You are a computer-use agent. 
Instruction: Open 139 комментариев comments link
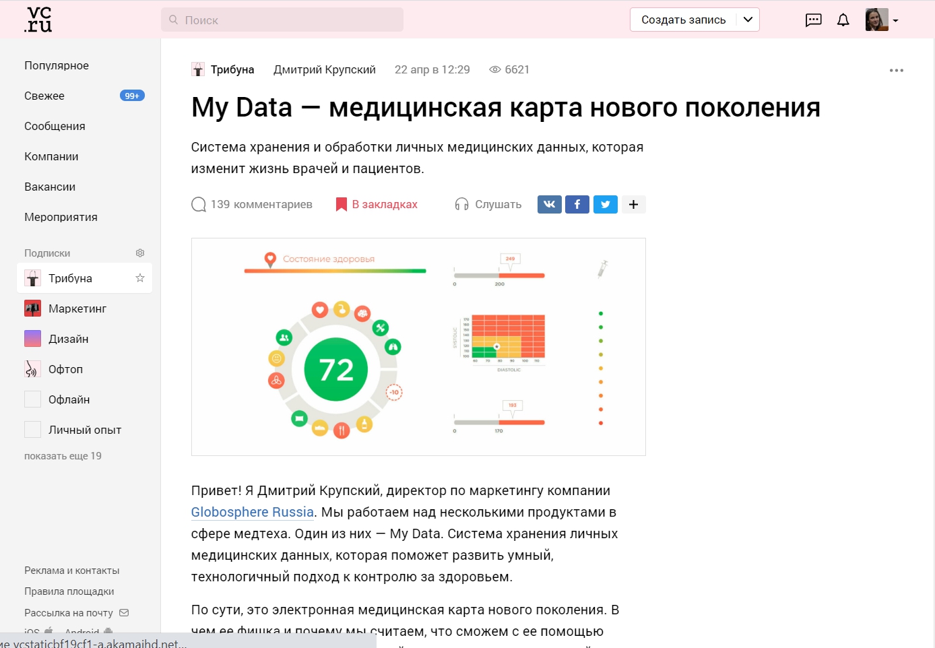252,204
